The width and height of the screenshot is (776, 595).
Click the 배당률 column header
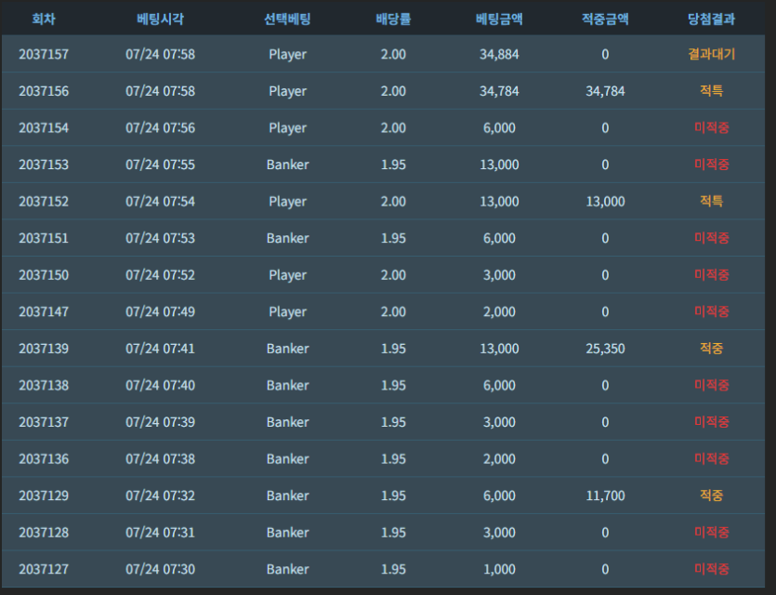pos(393,20)
